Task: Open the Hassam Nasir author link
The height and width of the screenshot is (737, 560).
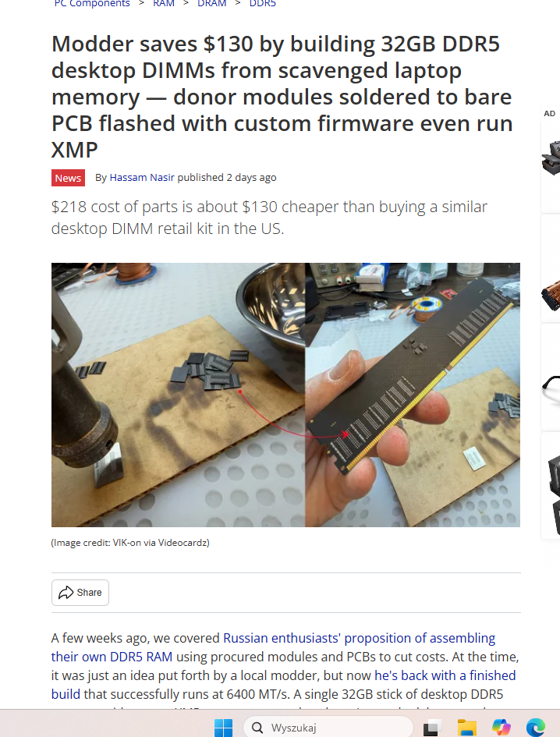Action: point(142,178)
